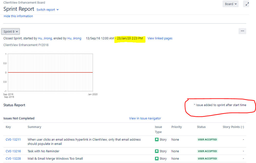256x163 pixels.
Task: Click Hide this information link
Action: pos(18,16)
